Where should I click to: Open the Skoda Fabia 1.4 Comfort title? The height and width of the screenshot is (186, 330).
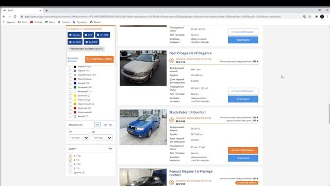pos(187,113)
